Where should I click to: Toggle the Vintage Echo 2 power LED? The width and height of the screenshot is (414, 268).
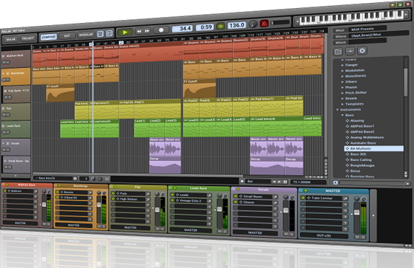click(172, 201)
